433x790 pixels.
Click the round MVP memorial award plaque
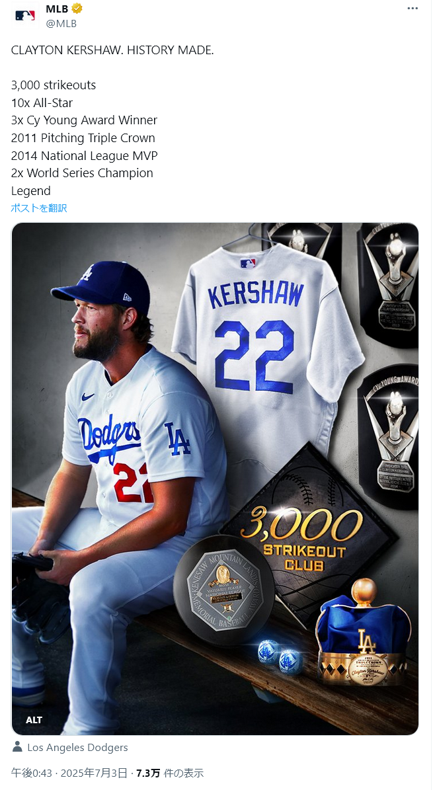[223, 590]
